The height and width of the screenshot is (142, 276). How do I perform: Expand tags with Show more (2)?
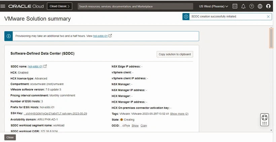coord(179,114)
